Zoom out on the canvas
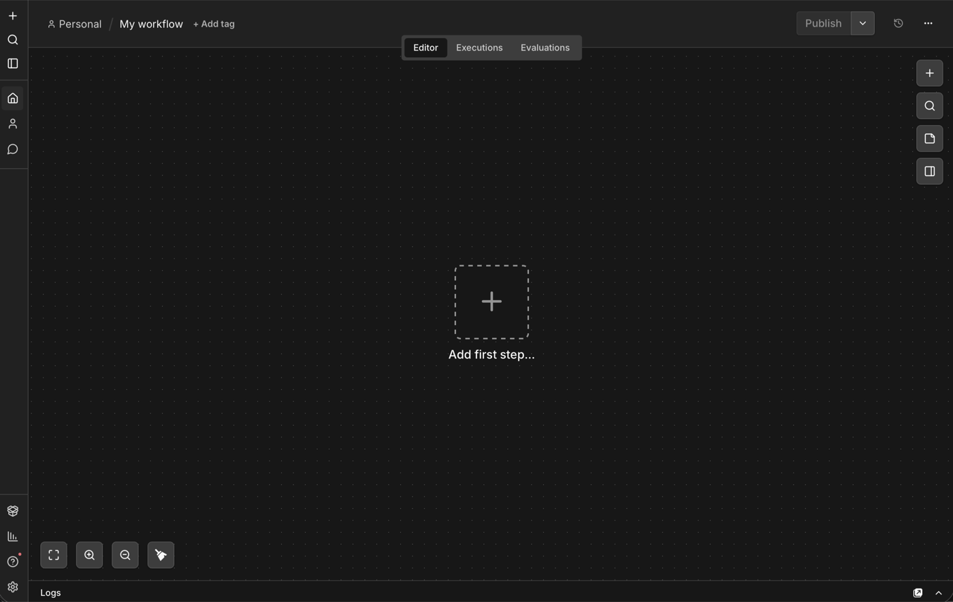This screenshot has width=953, height=602. click(125, 555)
